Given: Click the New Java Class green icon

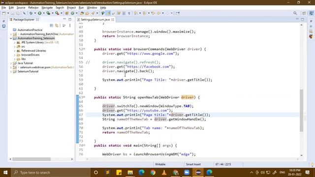Looking at the screenshot, I should pyautogui.click(x=72, y=13).
